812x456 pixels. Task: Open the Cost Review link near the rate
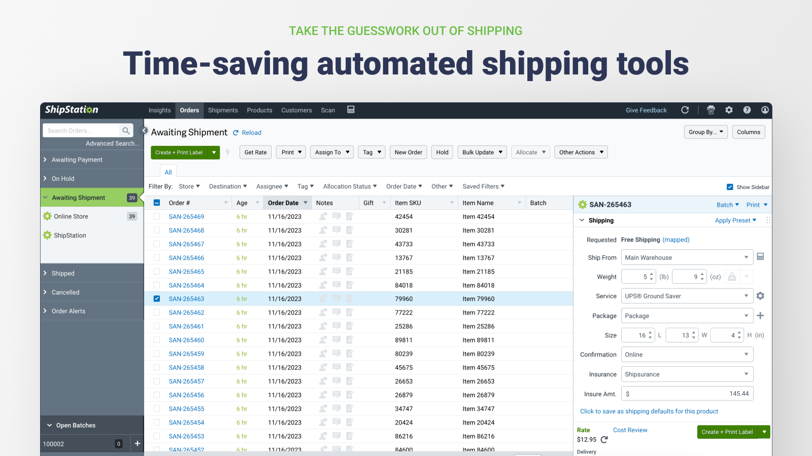coord(630,430)
